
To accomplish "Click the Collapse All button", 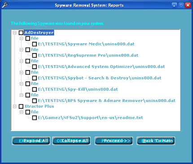I will point(71,141).
